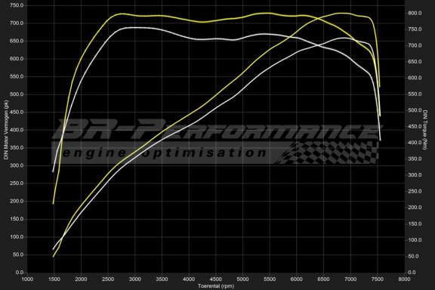Pick 650.0 on the torque (Nm) axis
The image size is (435, 290).
415,62
